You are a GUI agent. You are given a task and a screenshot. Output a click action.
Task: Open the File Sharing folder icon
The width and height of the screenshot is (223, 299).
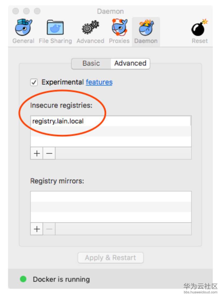point(55,28)
